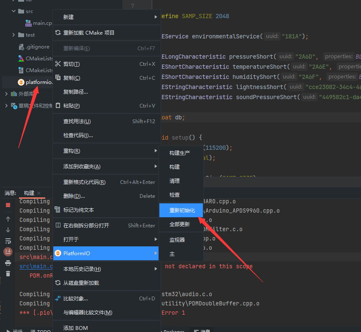Screen dimensions: 361x332
Task: Click external libraries bars icon
Action: [x=14, y=94]
